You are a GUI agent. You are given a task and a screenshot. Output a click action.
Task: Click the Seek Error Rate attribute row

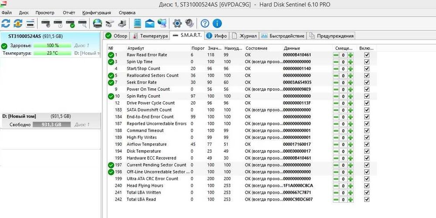pos(242,82)
